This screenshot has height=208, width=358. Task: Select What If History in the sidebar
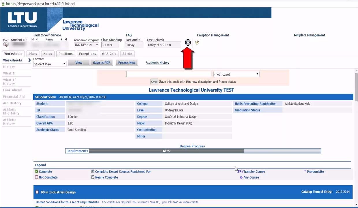point(10,82)
